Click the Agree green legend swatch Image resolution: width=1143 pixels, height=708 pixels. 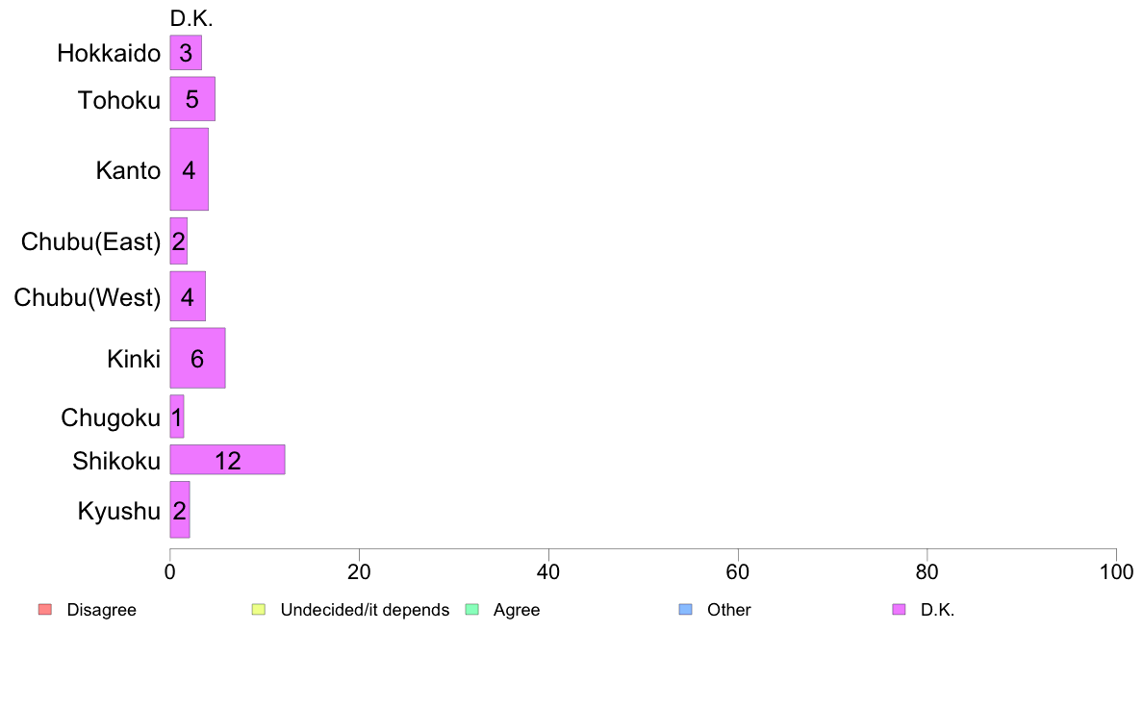coord(471,610)
